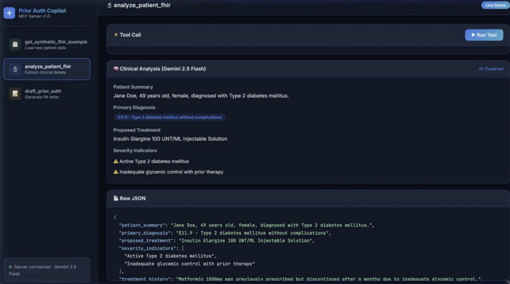Click the Primary Diagnosis heading
This screenshot has width=510, height=284.
pos(134,107)
